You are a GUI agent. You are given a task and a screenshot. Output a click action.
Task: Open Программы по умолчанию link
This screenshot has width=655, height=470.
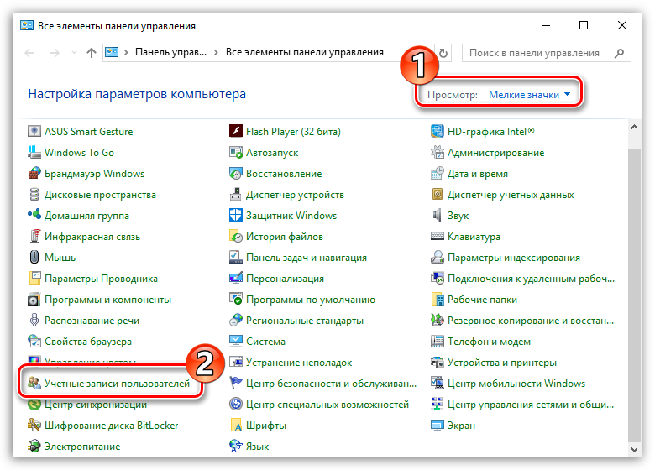[311, 300]
